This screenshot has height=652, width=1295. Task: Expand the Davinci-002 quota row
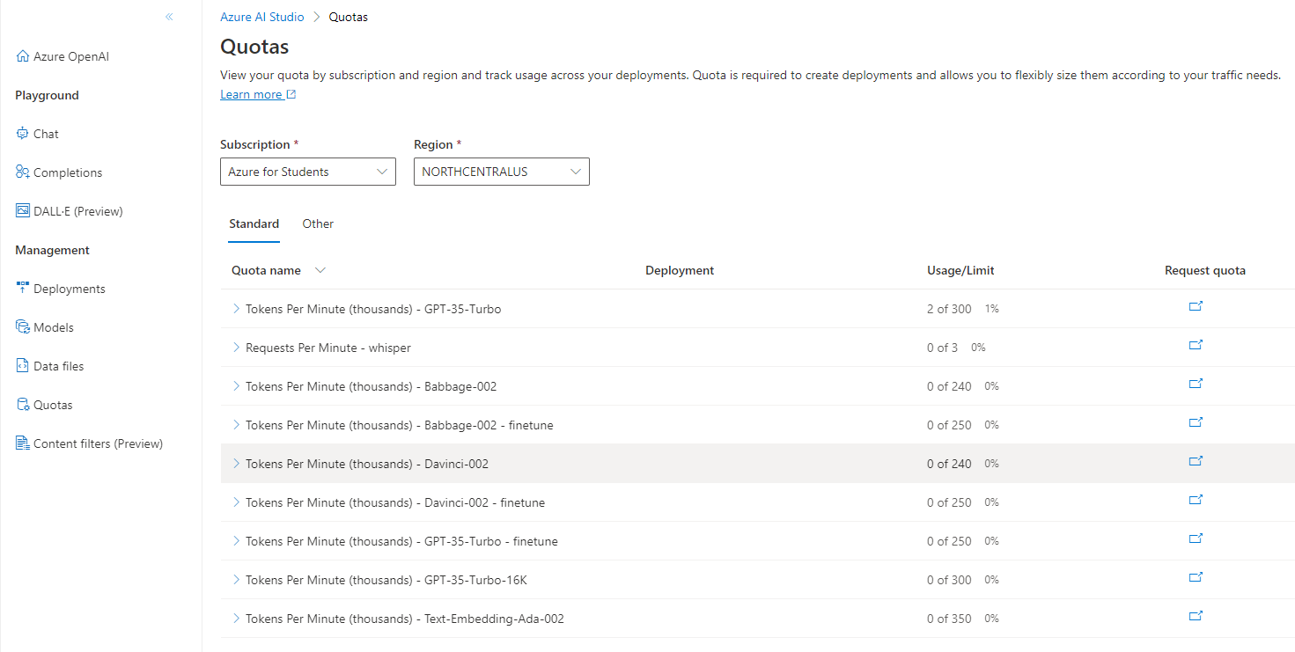click(236, 464)
